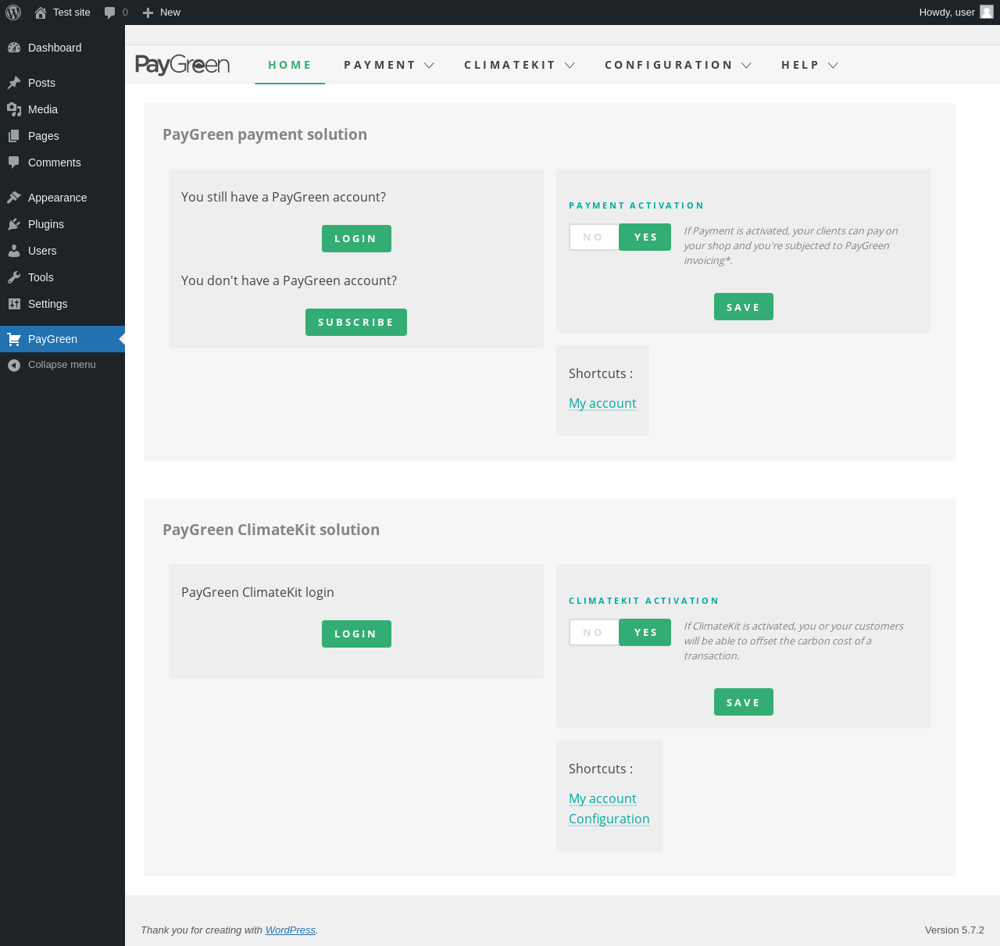This screenshot has height=946, width=1000.
Task: Open the Appearance menu item
Action: (x=62, y=198)
